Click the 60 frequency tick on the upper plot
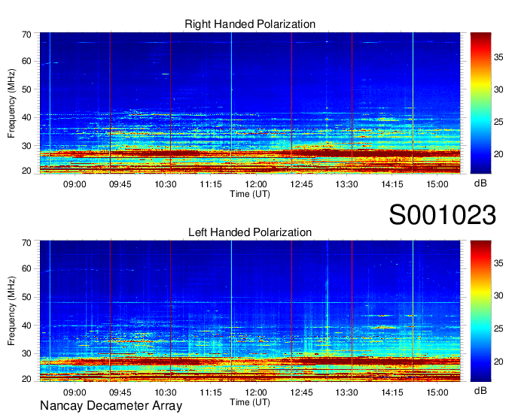 26,61
